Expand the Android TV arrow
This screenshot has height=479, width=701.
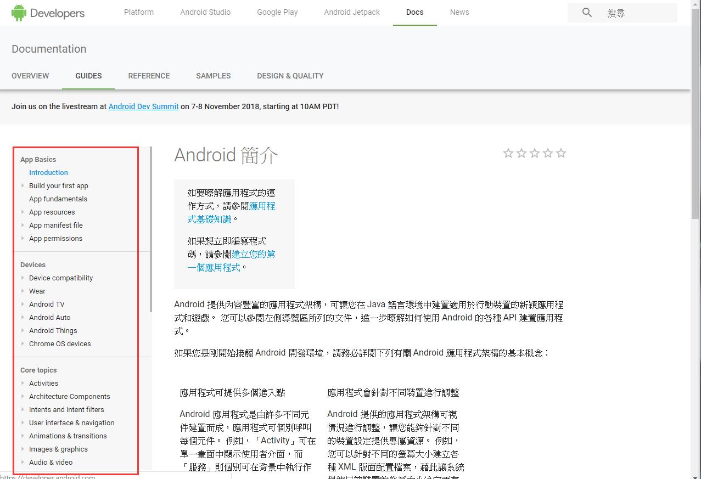click(23, 304)
